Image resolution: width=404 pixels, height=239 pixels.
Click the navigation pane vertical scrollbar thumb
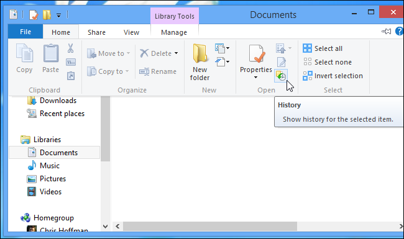(x=106, y=129)
